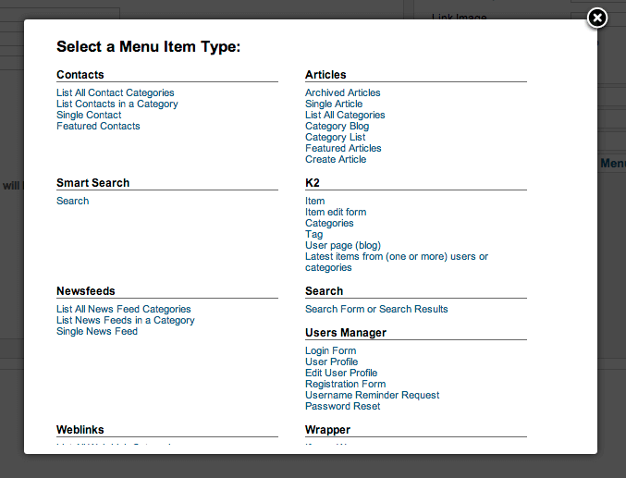Choose List News Feeds in a Category

[126, 320]
